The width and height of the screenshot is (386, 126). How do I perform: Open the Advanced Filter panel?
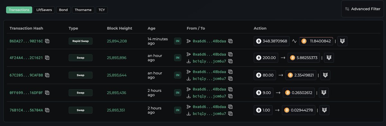click(363, 9)
